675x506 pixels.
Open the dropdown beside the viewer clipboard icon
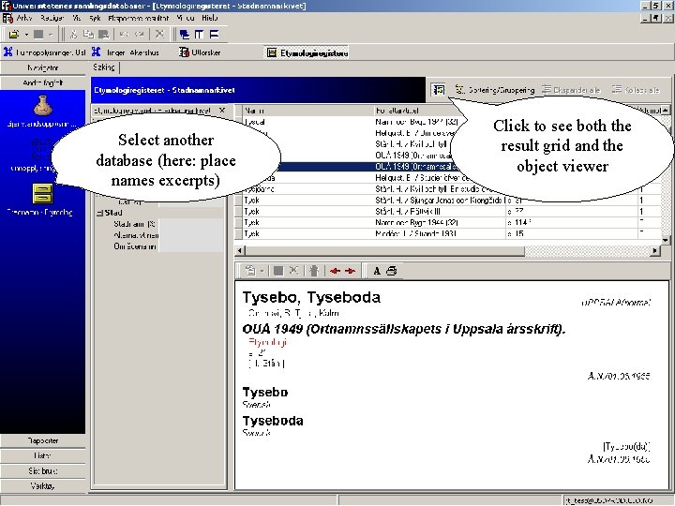point(262,271)
